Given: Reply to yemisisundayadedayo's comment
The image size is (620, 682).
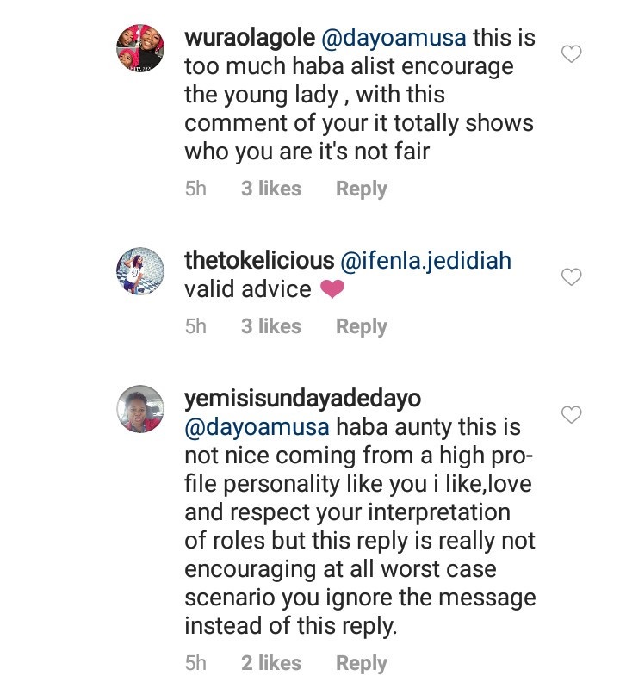Looking at the screenshot, I should click(361, 663).
